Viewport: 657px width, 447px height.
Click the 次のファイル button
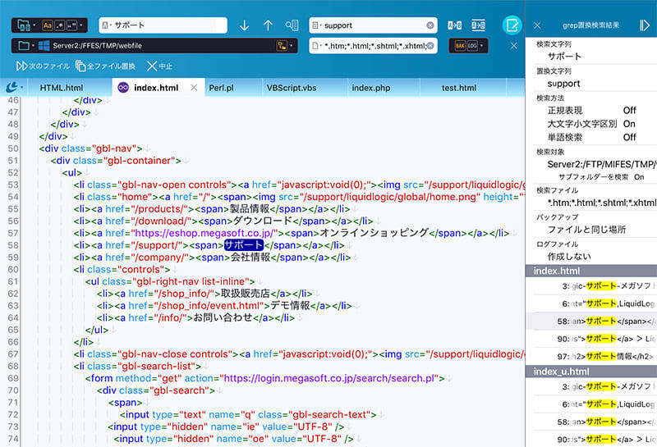tap(42, 66)
